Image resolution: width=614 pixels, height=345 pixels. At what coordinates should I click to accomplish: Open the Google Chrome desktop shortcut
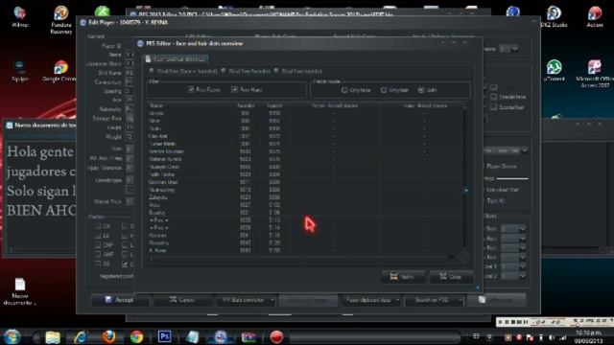coord(59,71)
